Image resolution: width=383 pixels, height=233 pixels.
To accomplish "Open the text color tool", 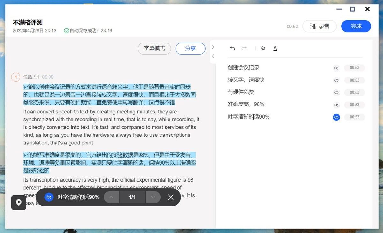I will [275, 49].
